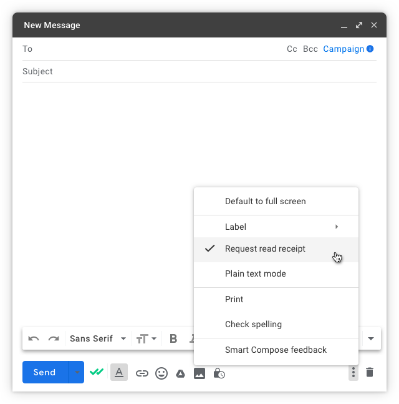Open the Sans Serif font dropdown
The height and width of the screenshot is (404, 399).
(97, 338)
